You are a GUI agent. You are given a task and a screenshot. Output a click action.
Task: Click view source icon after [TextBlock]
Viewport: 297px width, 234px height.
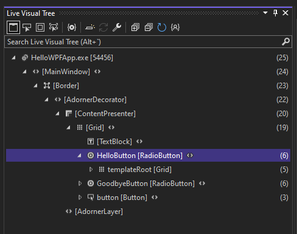139,142
